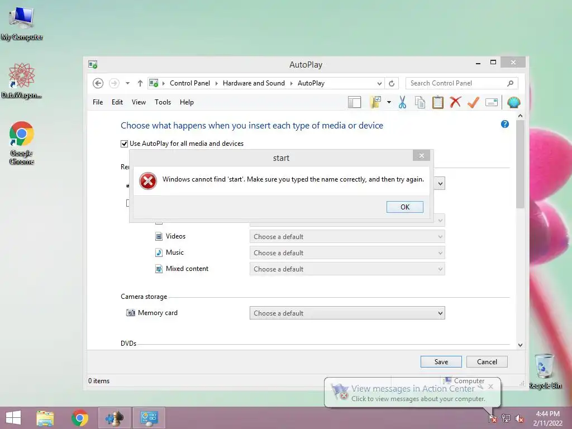Click the Properties card toolbar icon
572x429 pixels.
point(492,103)
